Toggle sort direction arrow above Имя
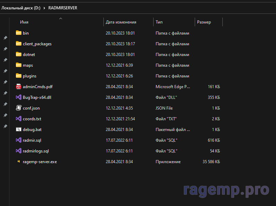Viewport: 276px width, 206px height. tap(61, 18)
